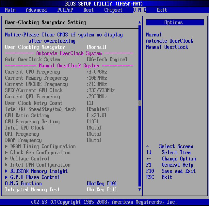Change Over Clock Retry Count [1] value

[90, 103]
